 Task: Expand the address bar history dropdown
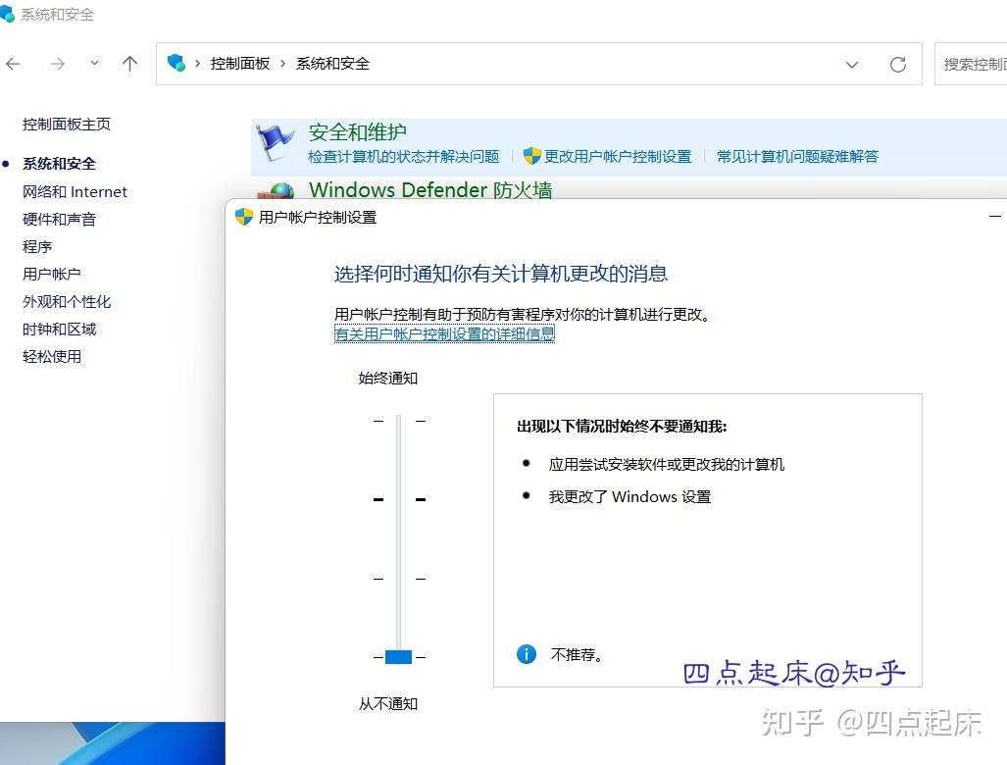click(852, 64)
